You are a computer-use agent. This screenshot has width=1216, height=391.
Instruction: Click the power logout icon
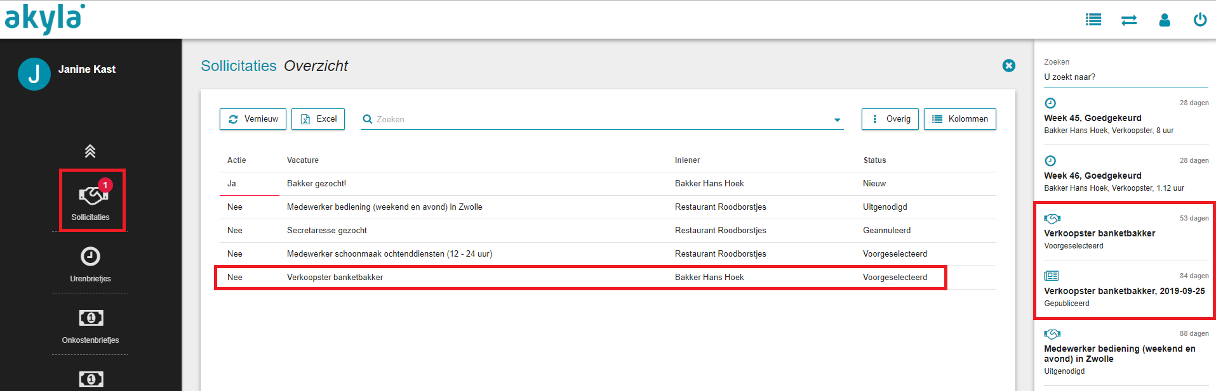1200,20
